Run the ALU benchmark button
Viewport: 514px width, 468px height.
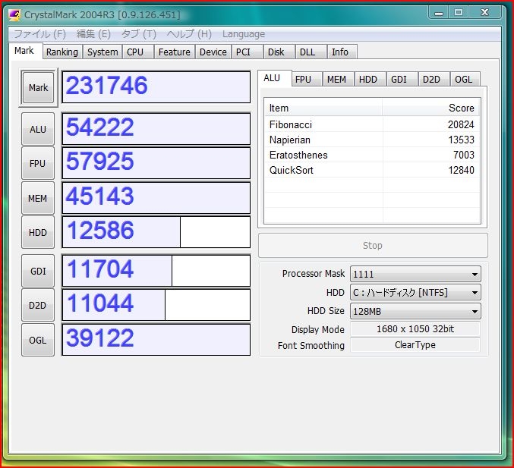[38, 130]
